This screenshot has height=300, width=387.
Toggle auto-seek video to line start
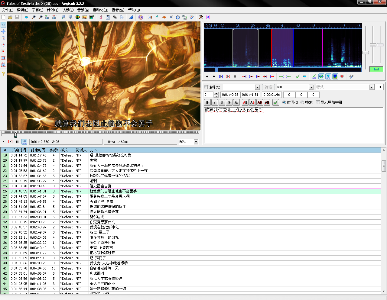[24, 142]
